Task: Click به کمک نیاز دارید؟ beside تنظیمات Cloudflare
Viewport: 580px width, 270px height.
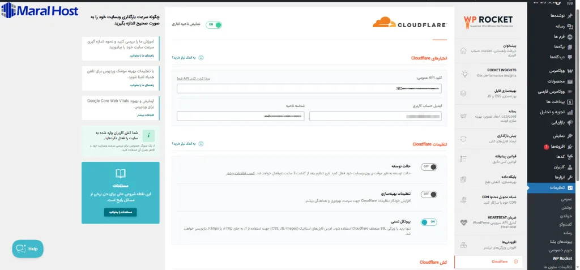Action: tap(184, 144)
